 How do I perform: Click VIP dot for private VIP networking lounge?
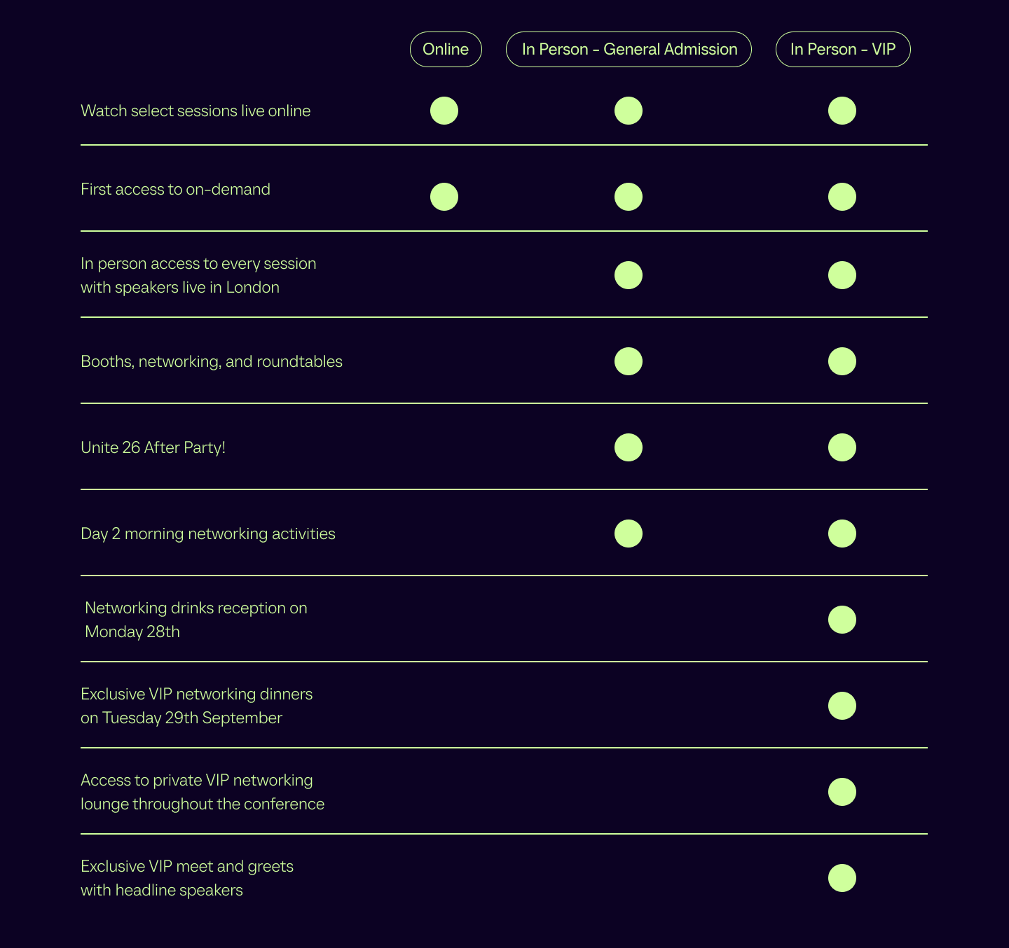(x=842, y=792)
